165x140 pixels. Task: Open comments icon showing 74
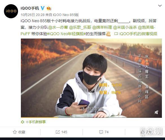pyautogui.click(x=101, y=132)
